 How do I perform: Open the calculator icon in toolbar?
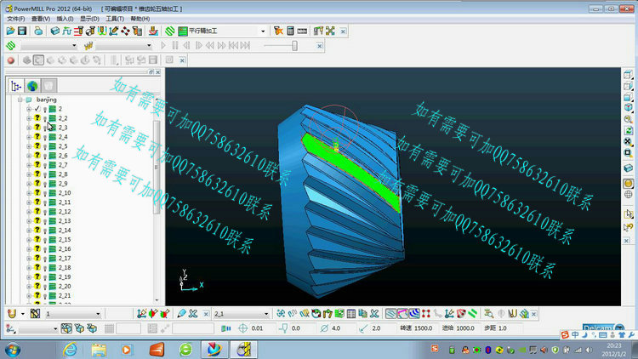(290, 31)
